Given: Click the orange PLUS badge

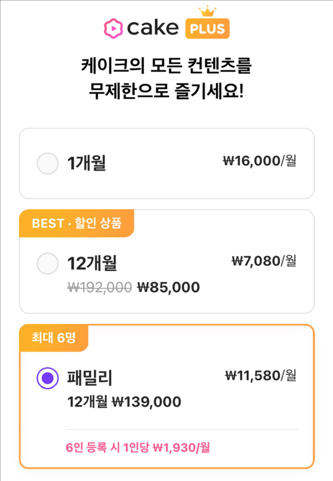Looking at the screenshot, I should [x=207, y=29].
